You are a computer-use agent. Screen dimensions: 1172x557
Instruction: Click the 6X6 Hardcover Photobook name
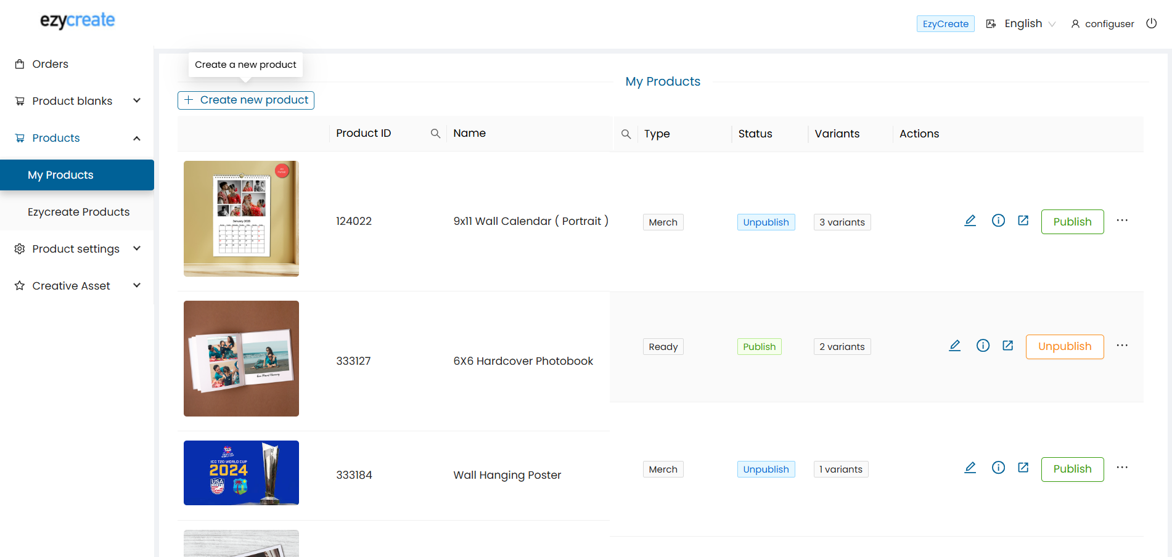tap(523, 361)
